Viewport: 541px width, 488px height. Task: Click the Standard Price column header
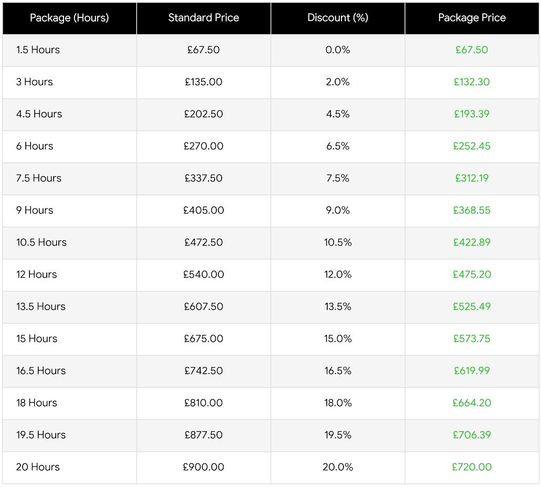[203, 18]
